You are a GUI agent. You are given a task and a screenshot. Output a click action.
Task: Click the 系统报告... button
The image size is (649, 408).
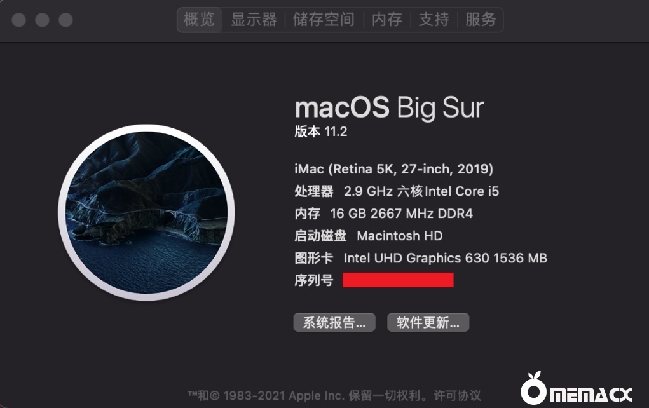tap(334, 322)
